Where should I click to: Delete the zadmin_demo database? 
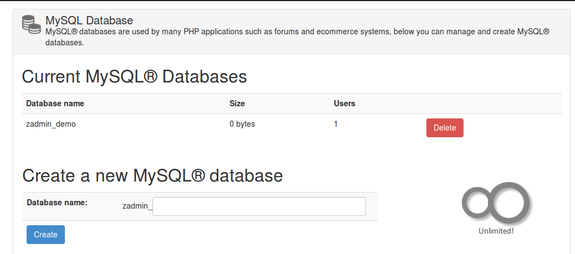click(x=445, y=128)
